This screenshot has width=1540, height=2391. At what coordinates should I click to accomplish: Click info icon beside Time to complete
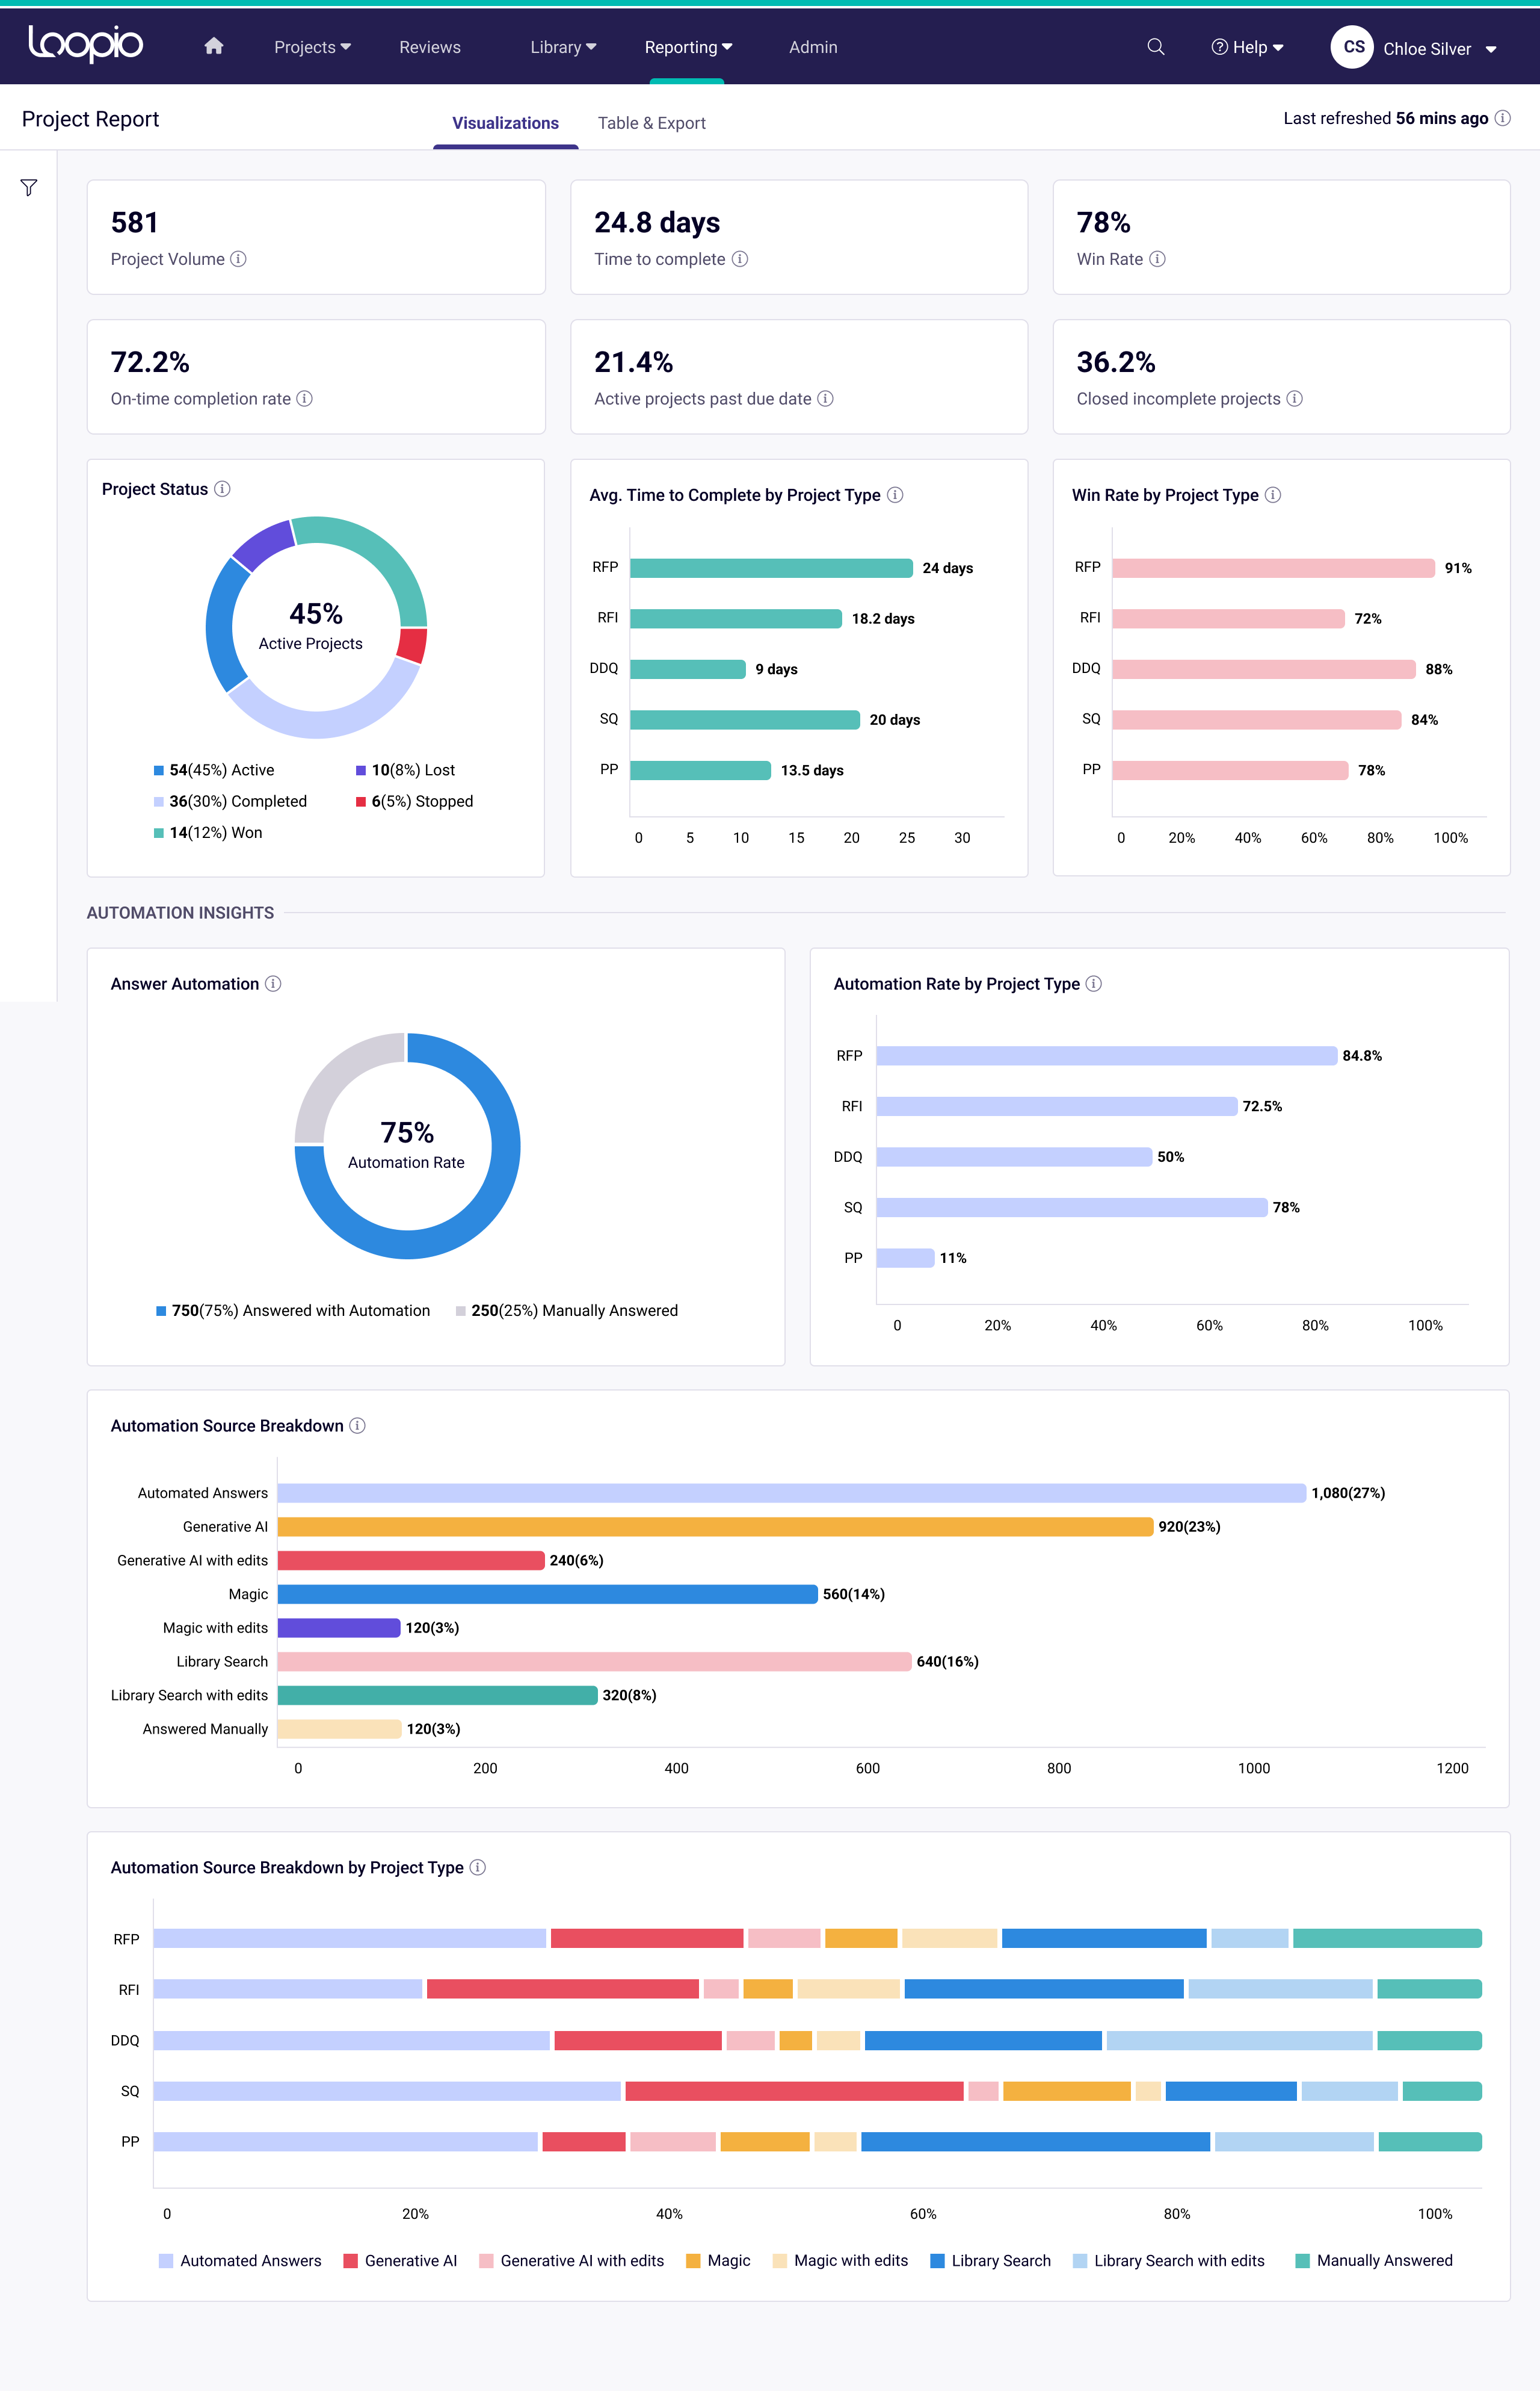coord(740,259)
